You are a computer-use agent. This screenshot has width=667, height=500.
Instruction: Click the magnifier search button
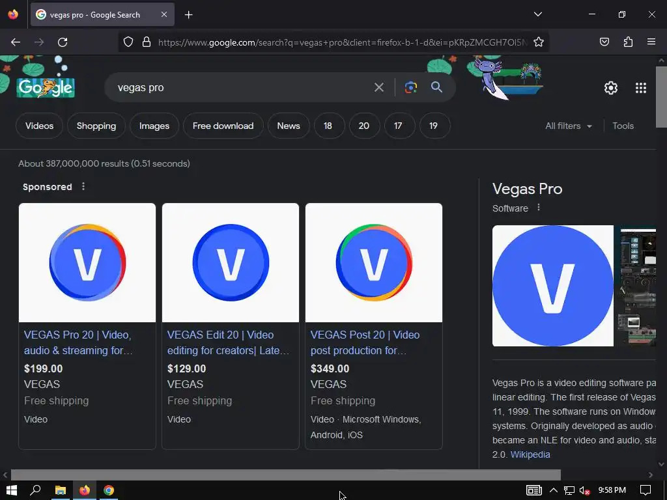(x=436, y=87)
